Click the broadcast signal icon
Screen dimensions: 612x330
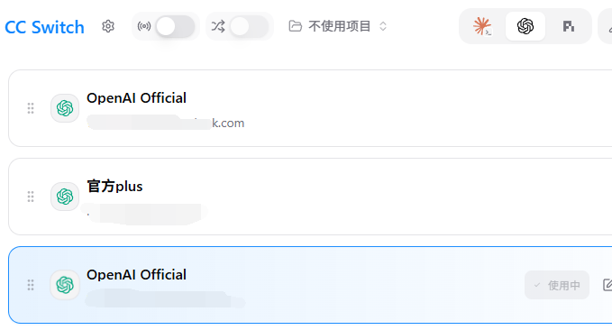pyautogui.click(x=144, y=26)
